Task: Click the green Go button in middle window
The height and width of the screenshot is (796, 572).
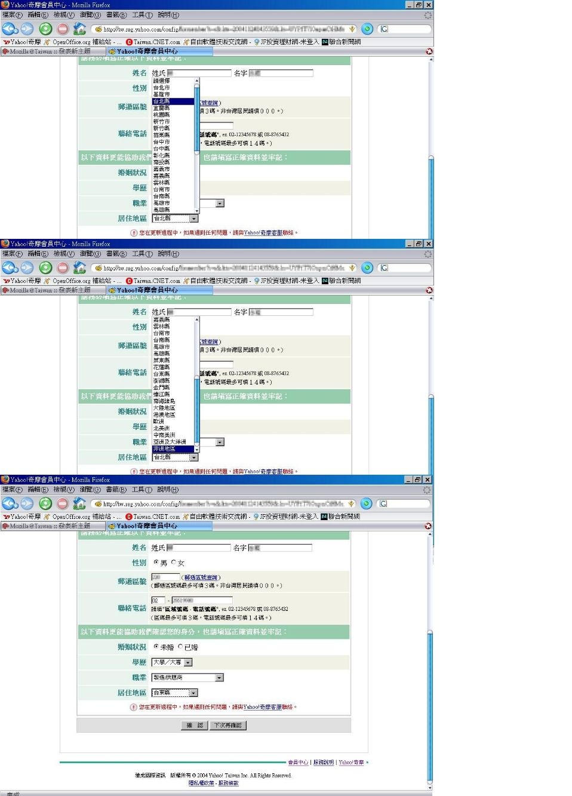Action: click(x=367, y=268)
